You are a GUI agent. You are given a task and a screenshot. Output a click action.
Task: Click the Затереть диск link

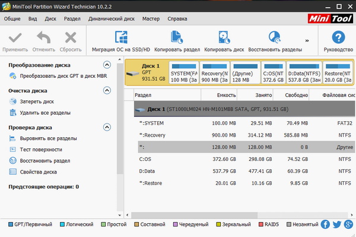click(37, 102)
